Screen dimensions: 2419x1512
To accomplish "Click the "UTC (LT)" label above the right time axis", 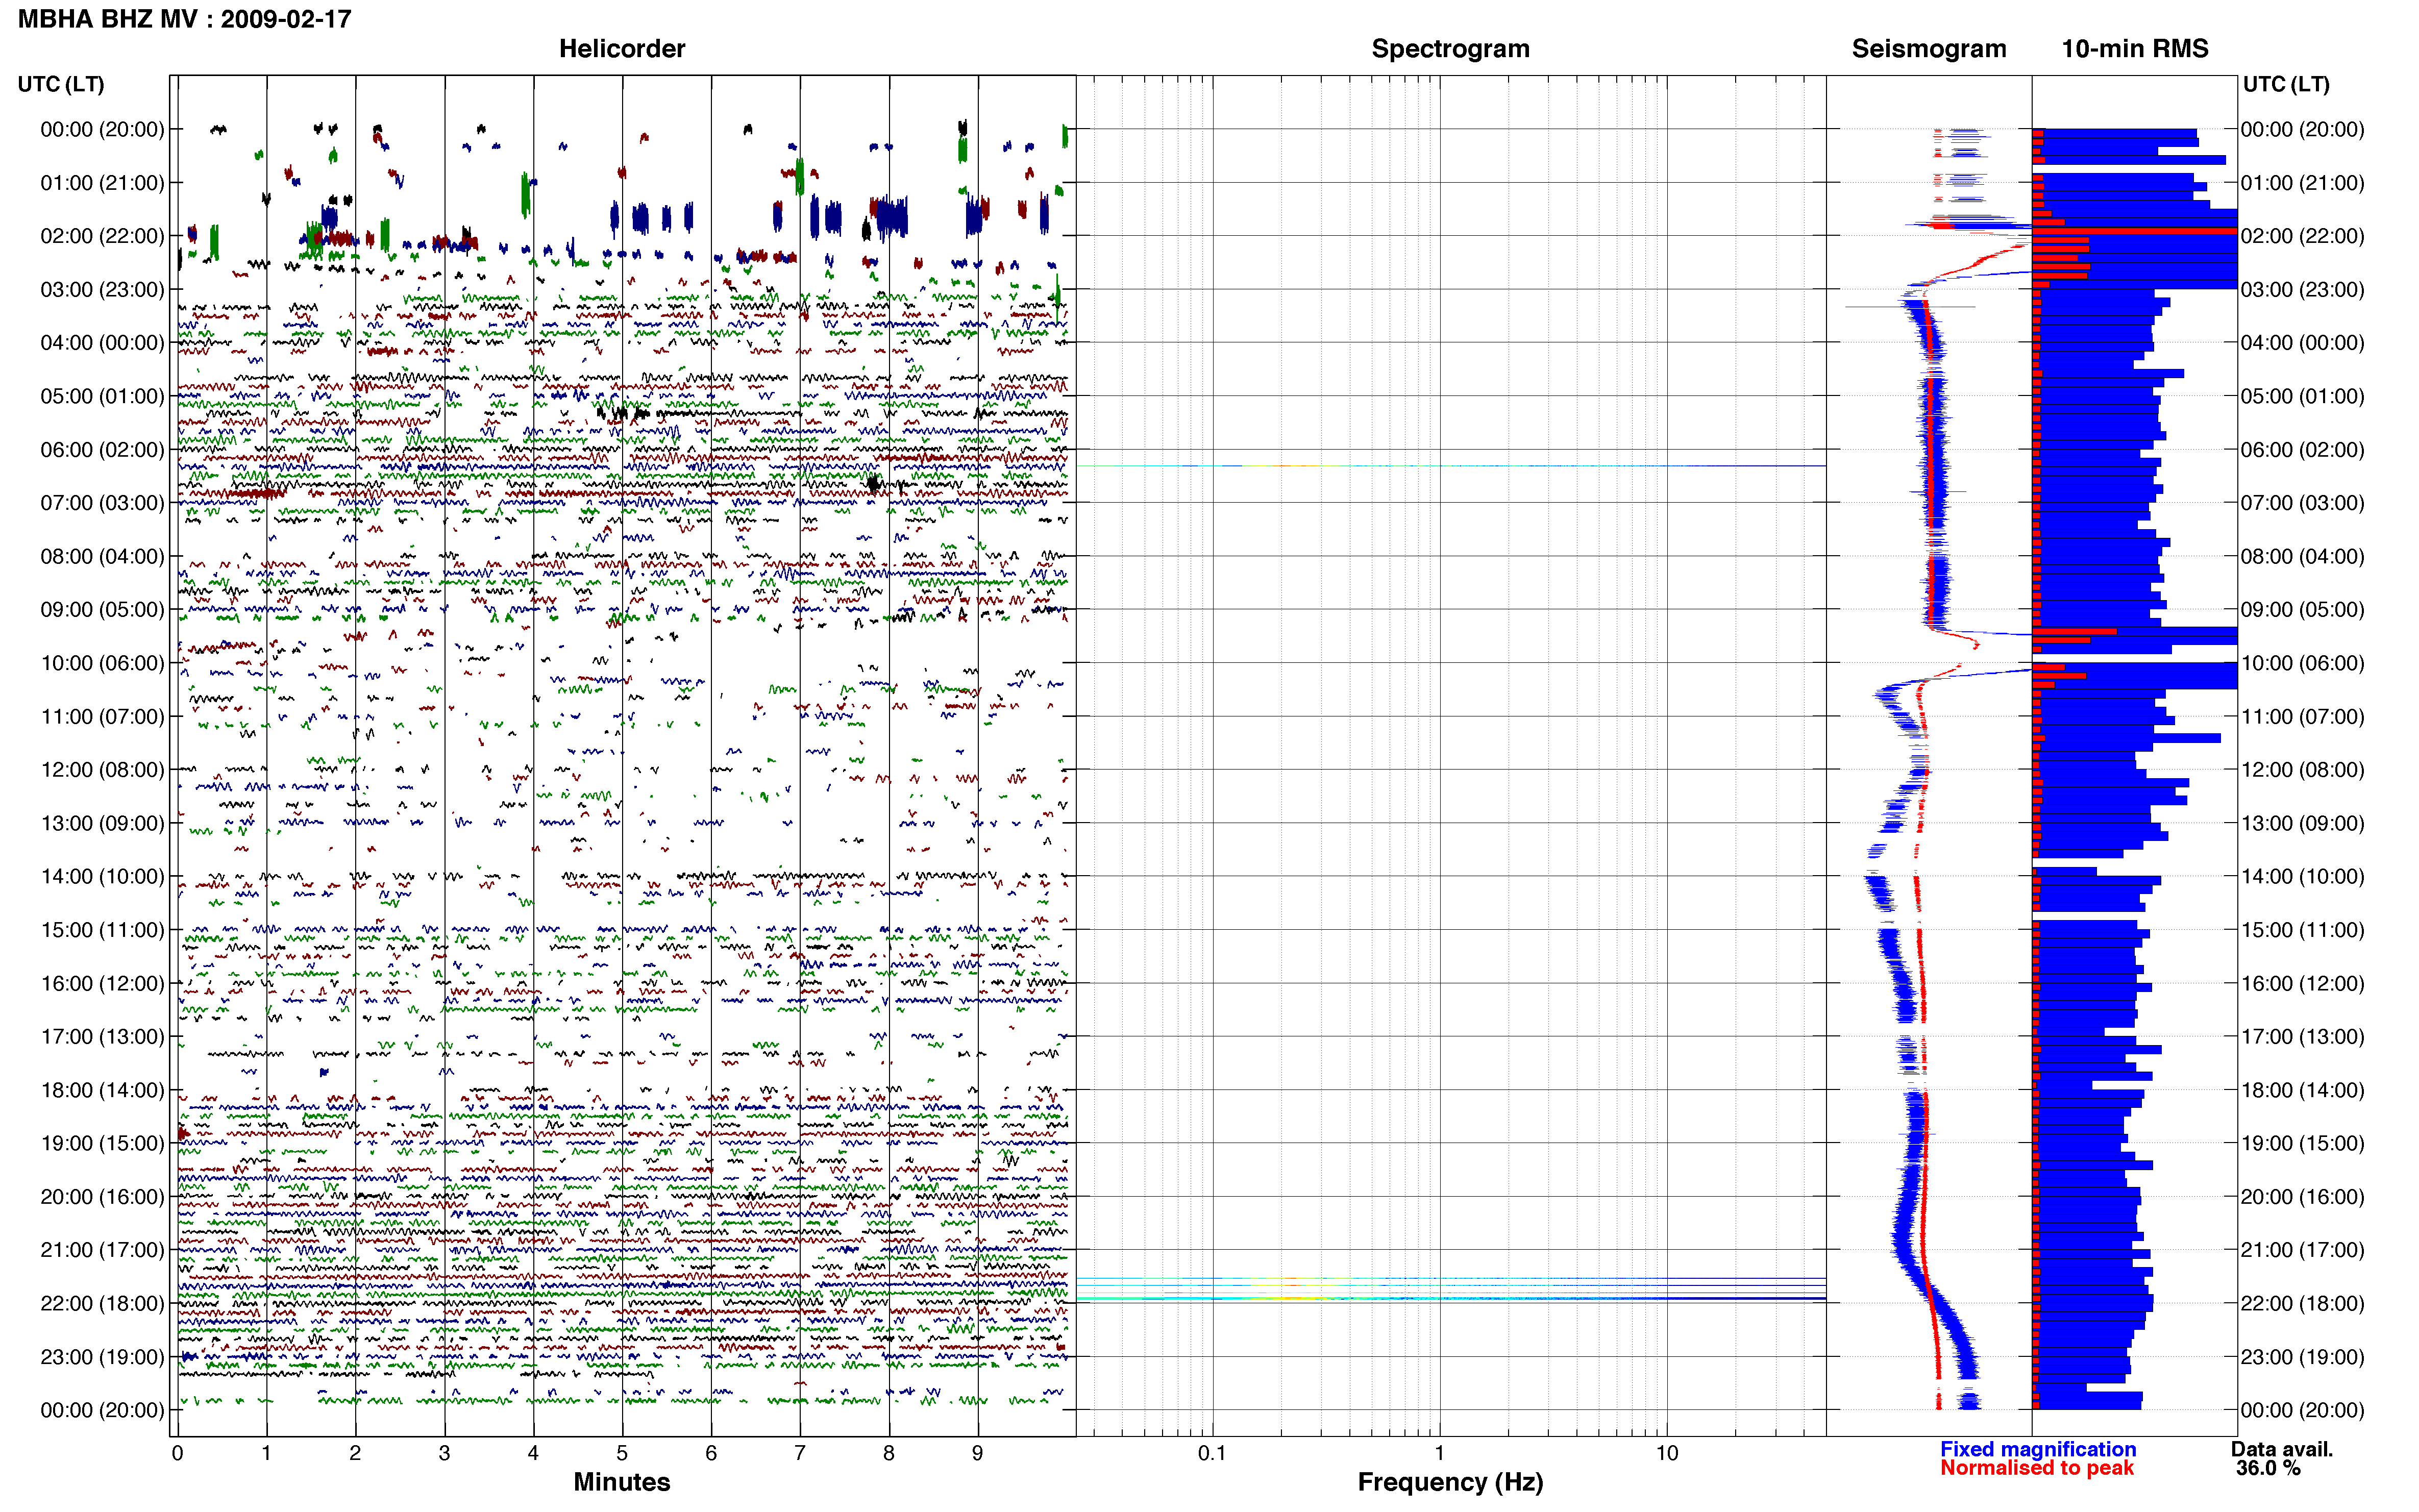I will pyautogui.click(x=2286, y=84).
